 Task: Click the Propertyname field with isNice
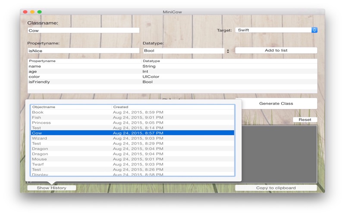coord(83,51)
